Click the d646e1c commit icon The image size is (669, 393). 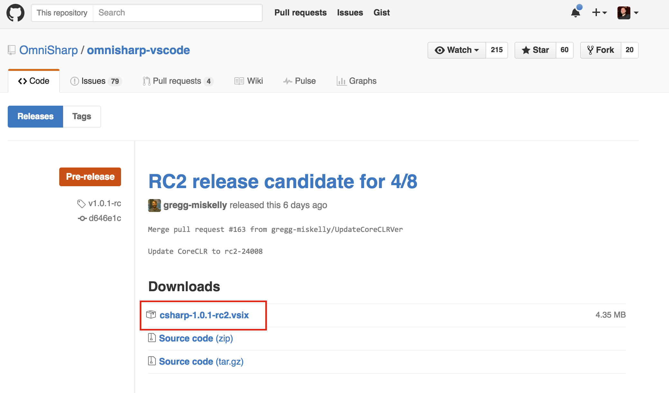[82, 218]
